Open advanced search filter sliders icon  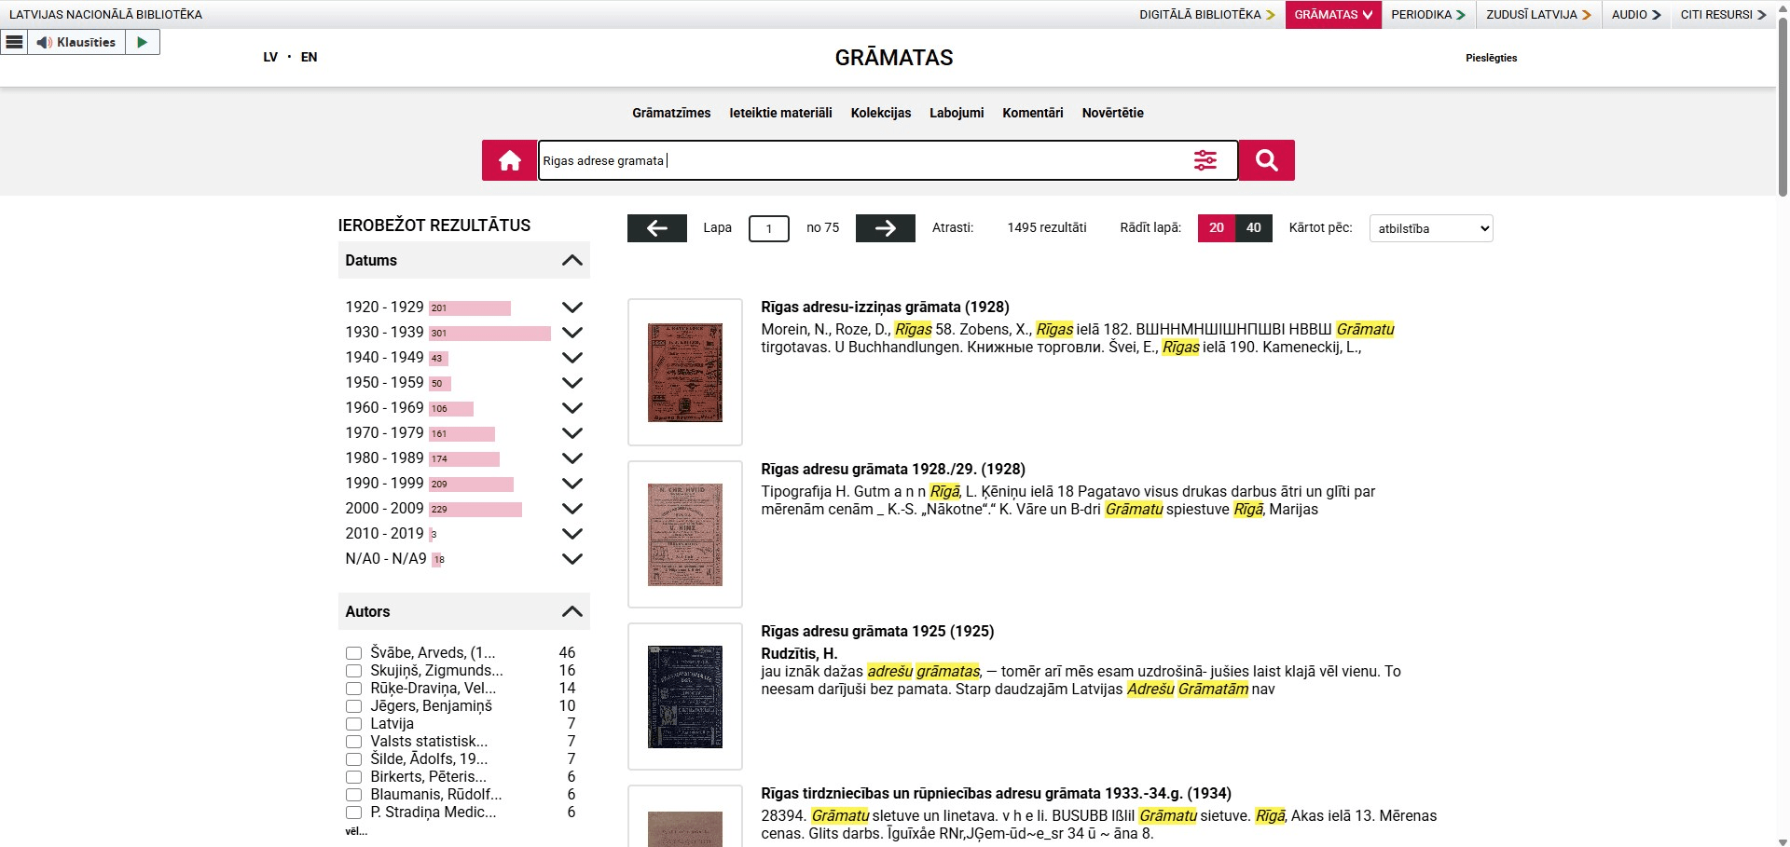pyautogui.click(x=1205, y=160)
